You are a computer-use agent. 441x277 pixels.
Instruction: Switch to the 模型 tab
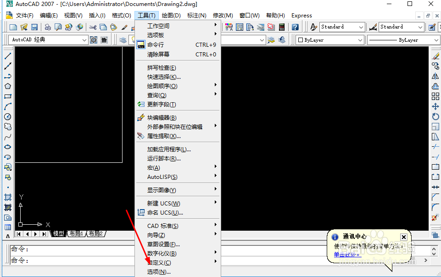click(58, 234)
